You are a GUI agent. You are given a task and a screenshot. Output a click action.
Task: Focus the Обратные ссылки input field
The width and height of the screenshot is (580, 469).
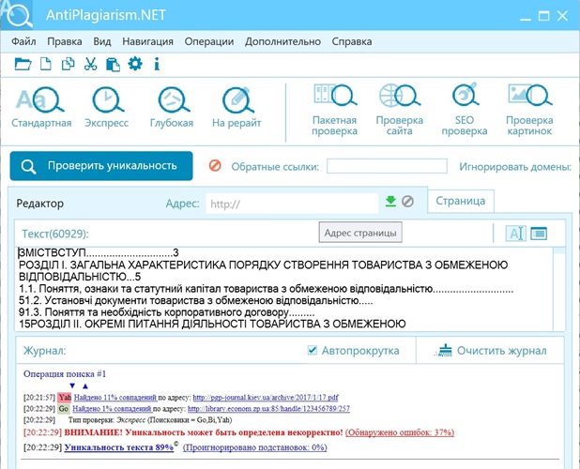tap(387, 166)
